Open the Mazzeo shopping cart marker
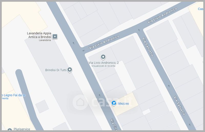The width and height of the screenshot is (205, 132). (114, 103)
